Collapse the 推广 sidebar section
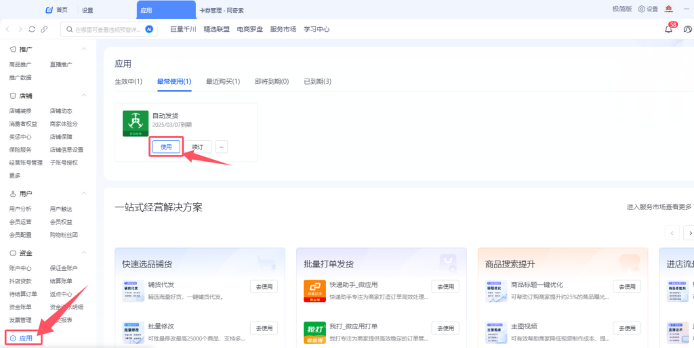 coord(83,49)
